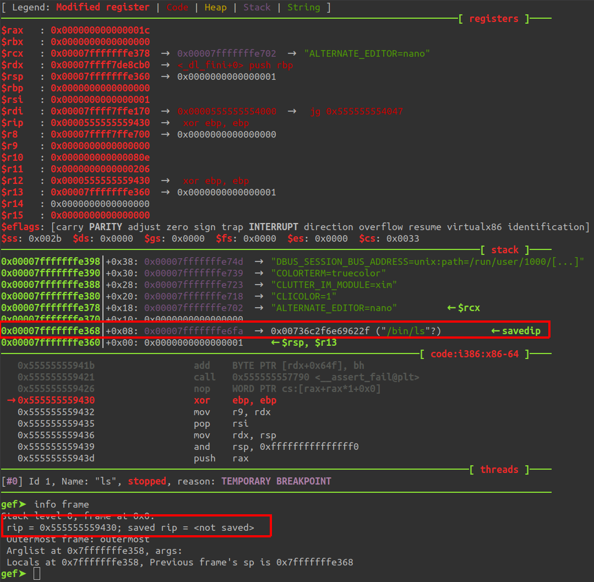
Task: Click the registers section header
Action: click(494, 18)
